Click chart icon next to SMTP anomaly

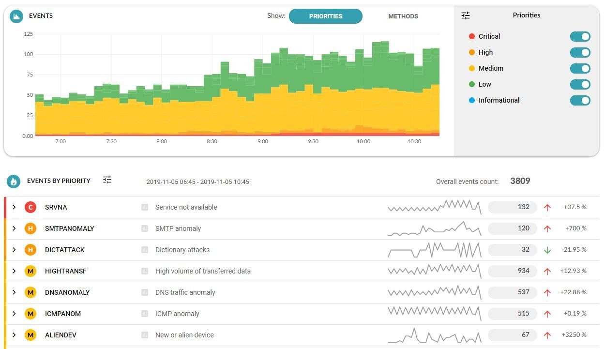(x=145, y=228)
